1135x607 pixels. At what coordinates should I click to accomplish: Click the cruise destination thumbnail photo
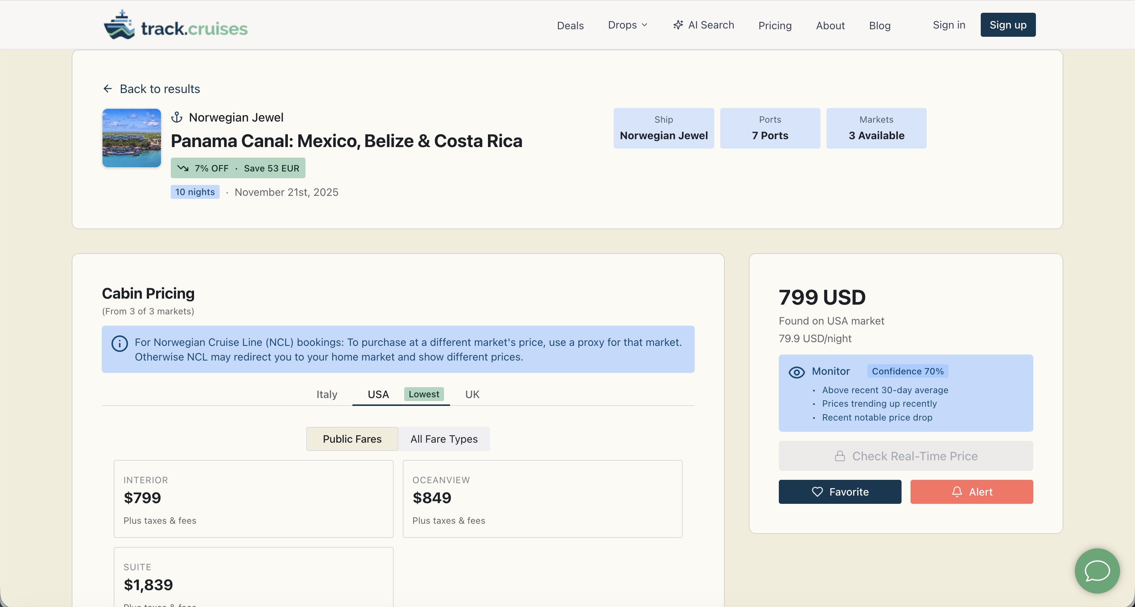coord(131,138)
